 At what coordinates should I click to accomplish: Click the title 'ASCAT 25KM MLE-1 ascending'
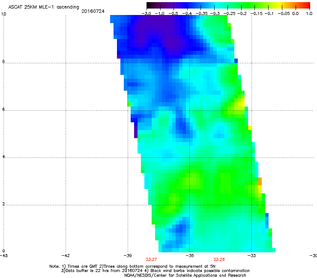44,7
